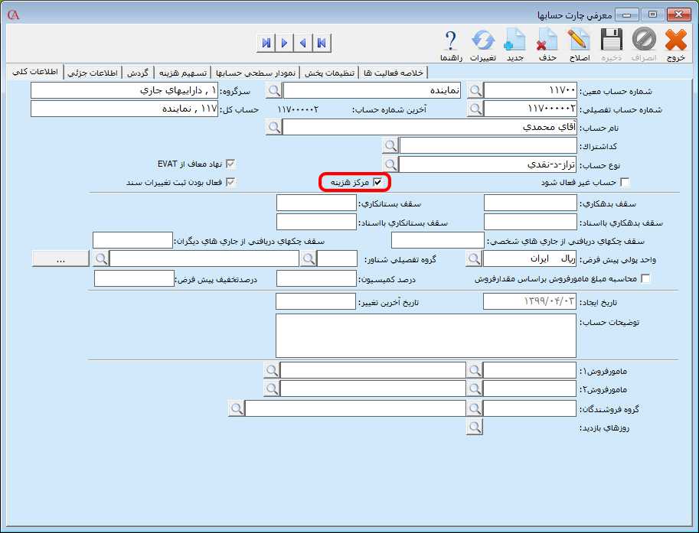This screenshot has width=699, height=533.
Task: Enable the حساب غیر فعال شود checkbox
Action: coord(624,182)
